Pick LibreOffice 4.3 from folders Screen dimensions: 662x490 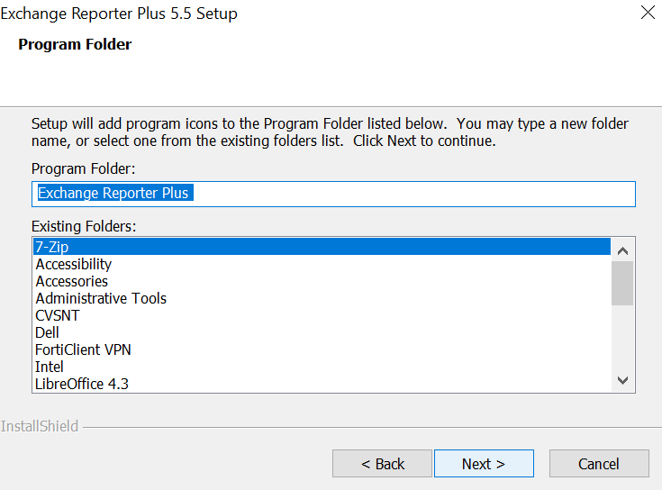click(x=82, y=384)
